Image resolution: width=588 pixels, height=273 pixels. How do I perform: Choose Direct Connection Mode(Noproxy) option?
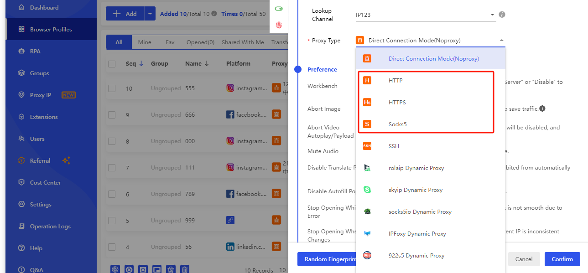point(431,59)
